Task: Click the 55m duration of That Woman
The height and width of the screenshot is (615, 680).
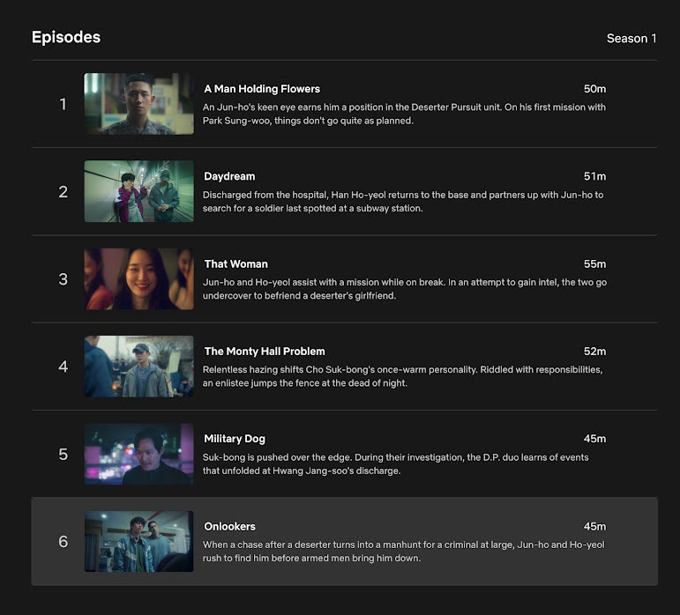Action: tap(594, 264)
